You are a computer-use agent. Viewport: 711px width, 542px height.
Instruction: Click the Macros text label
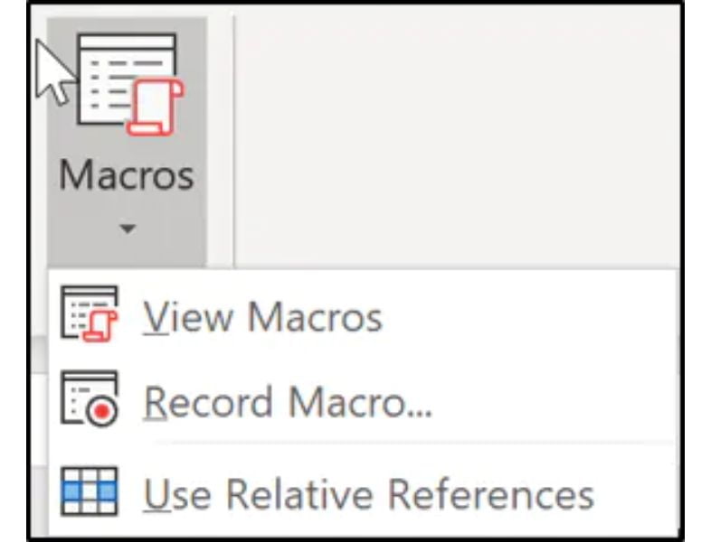(127, 175)
